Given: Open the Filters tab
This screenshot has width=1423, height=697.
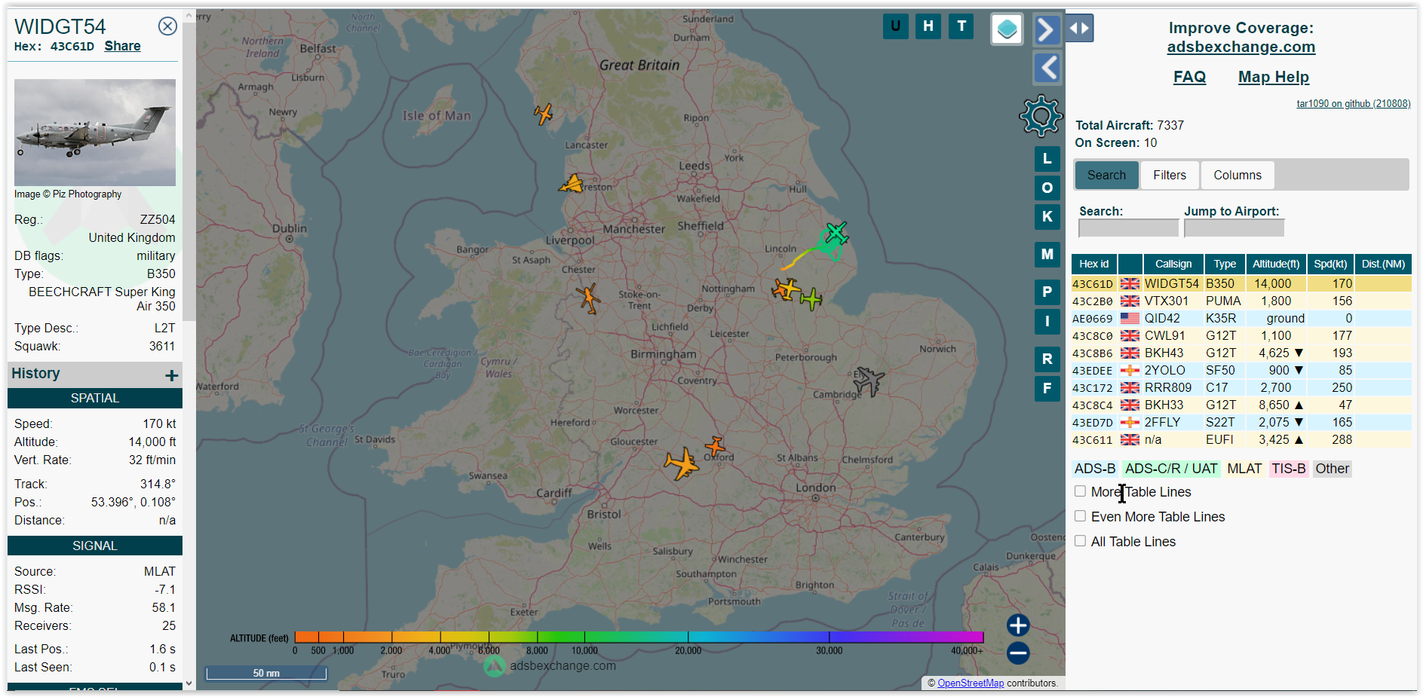Looking at the screenshot, I should pos(1170,175).
